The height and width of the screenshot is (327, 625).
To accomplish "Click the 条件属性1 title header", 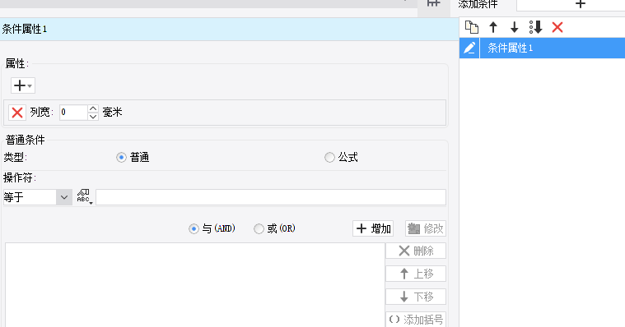I will 229,29.
